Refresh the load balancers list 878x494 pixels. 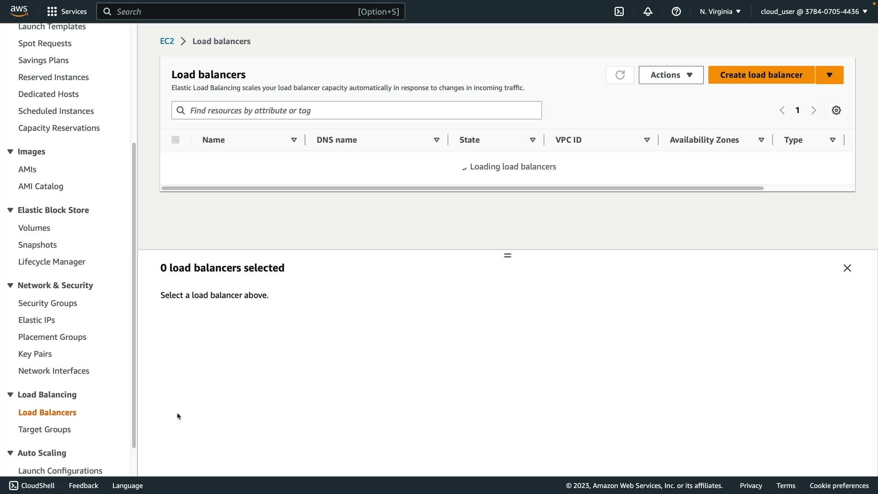click(x=620, y=75)
